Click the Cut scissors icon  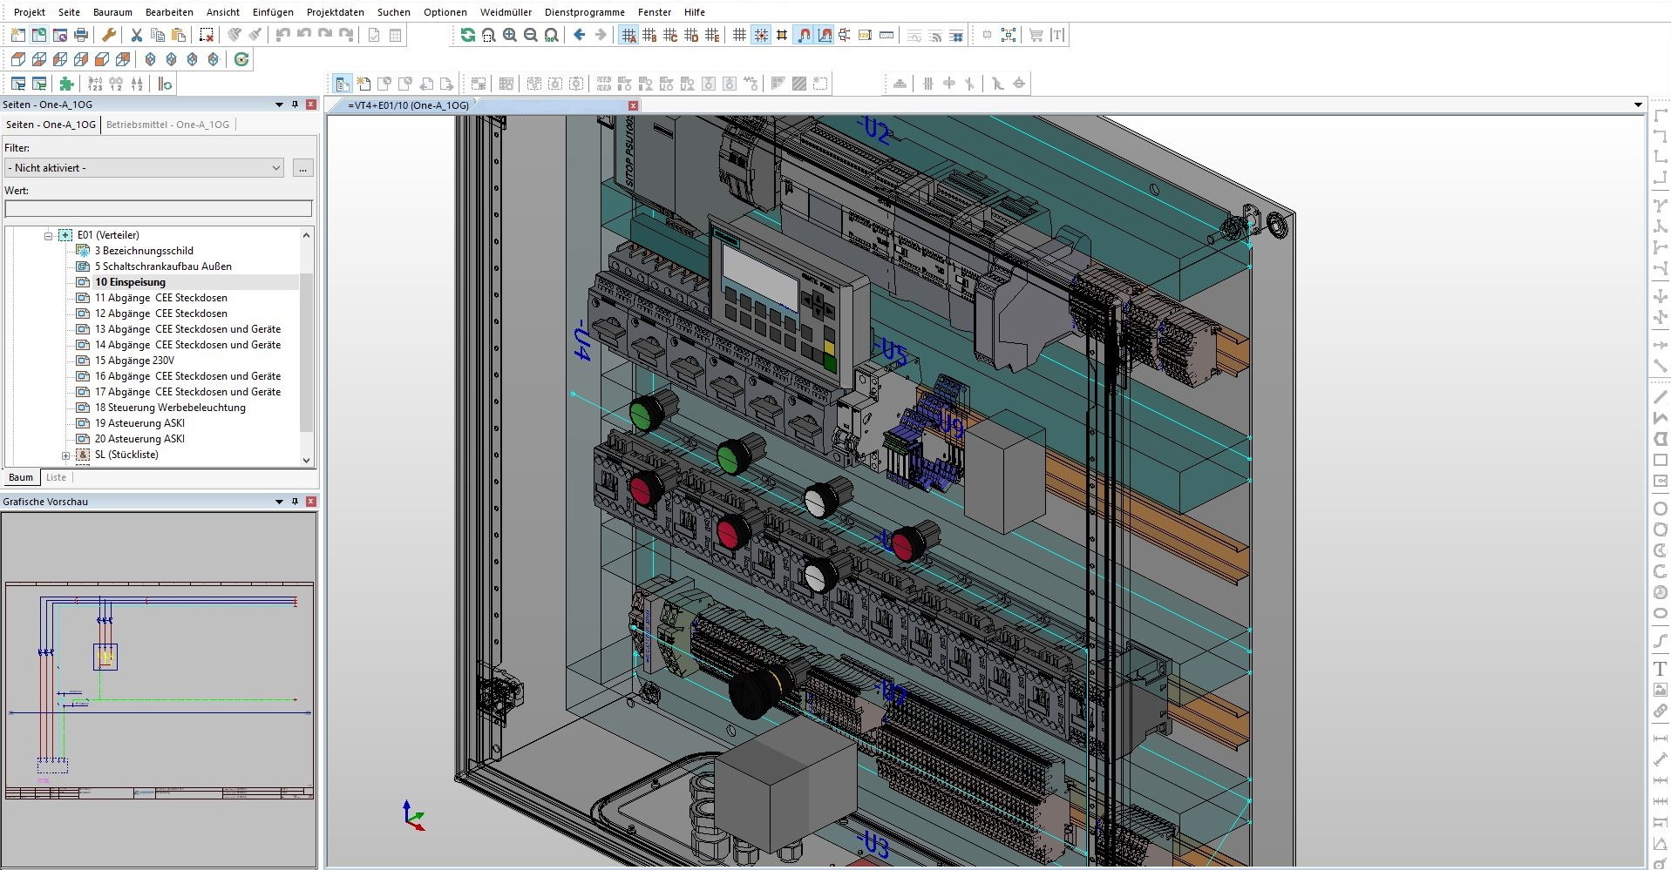coord(137,35)
